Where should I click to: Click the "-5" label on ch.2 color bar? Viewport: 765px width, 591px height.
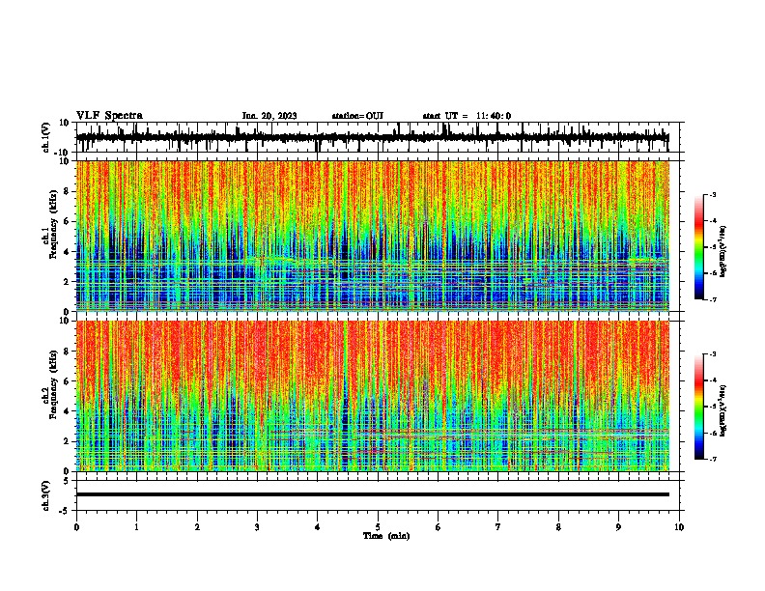(x=712, y=407)
